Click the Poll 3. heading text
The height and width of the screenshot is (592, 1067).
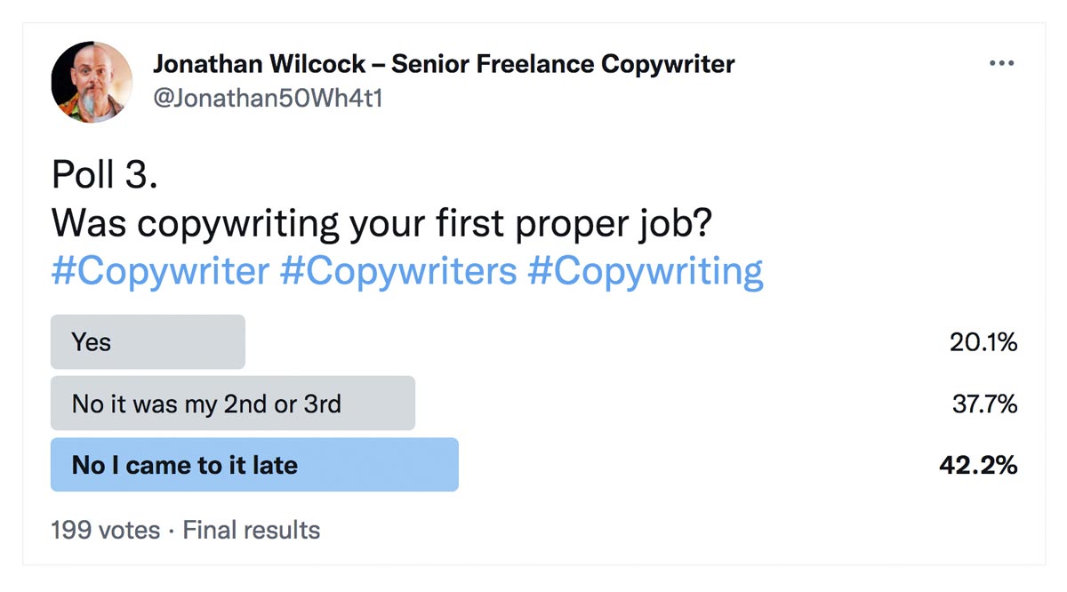click(x=105, y=175)
